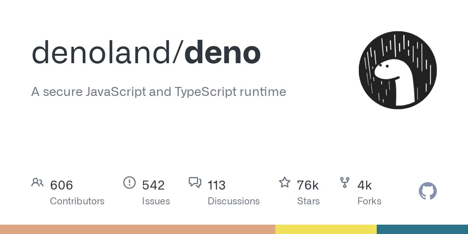Click the 76k stars count

pyautogui.click(x=308, y=185)
